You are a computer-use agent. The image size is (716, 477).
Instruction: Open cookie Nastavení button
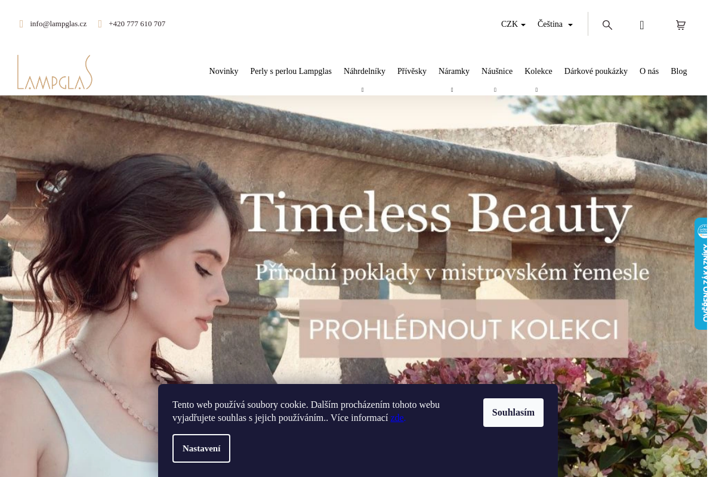pyautogui.click(x=201, y=448)
